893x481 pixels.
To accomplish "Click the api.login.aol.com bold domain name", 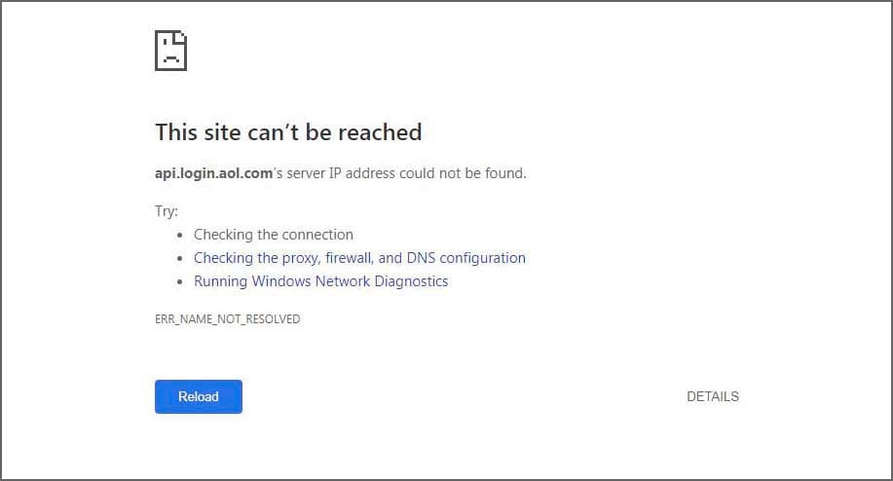I will click(x=213, y=173).
